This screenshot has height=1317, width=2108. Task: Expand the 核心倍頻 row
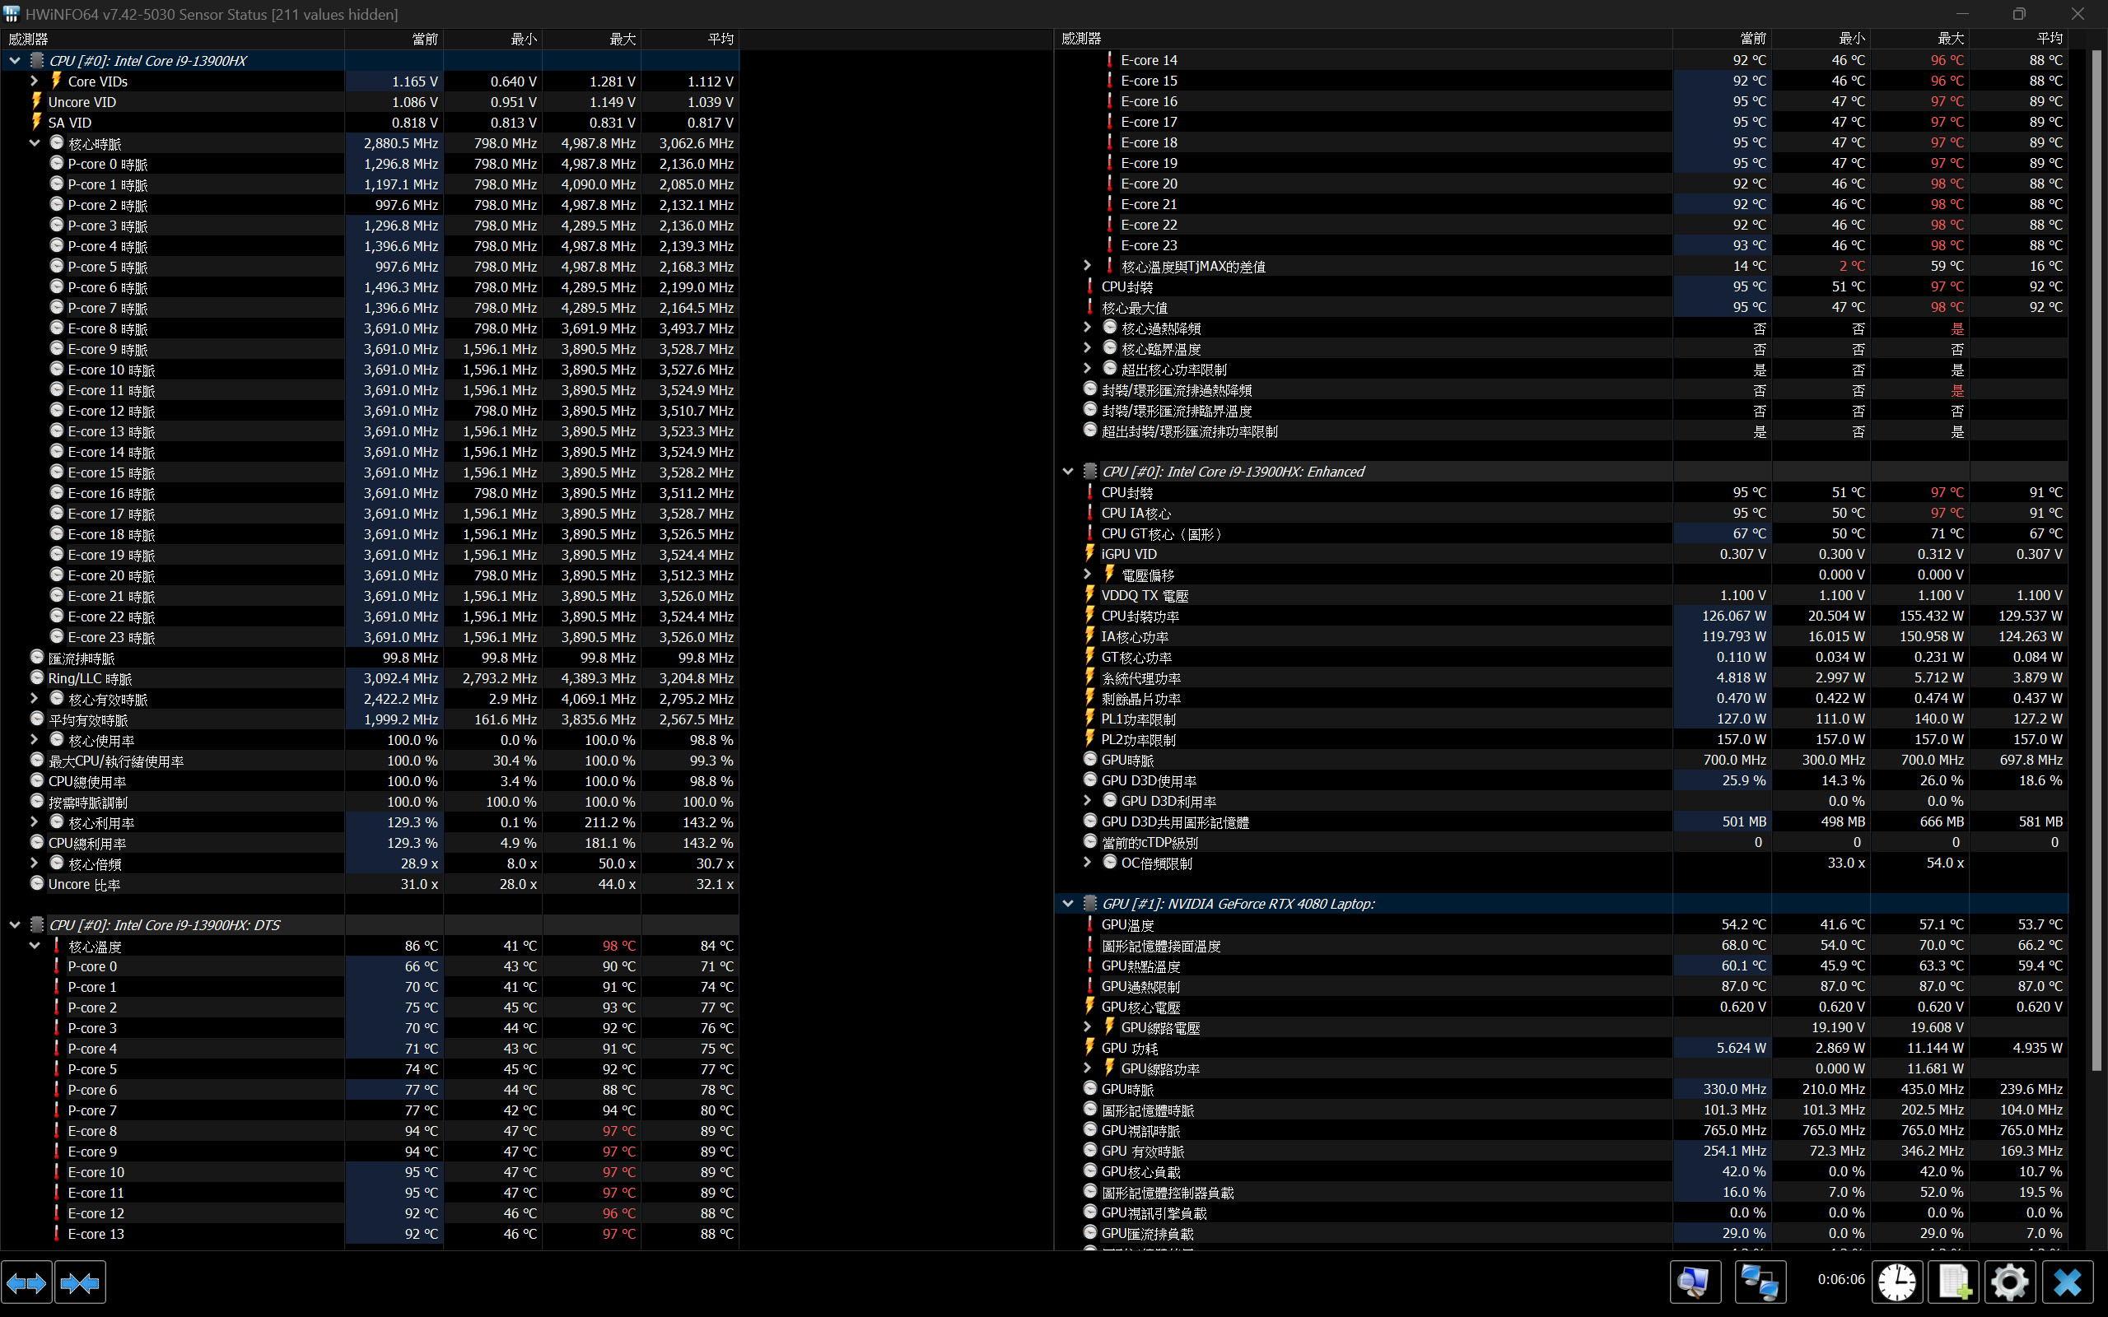click(34, 863)
